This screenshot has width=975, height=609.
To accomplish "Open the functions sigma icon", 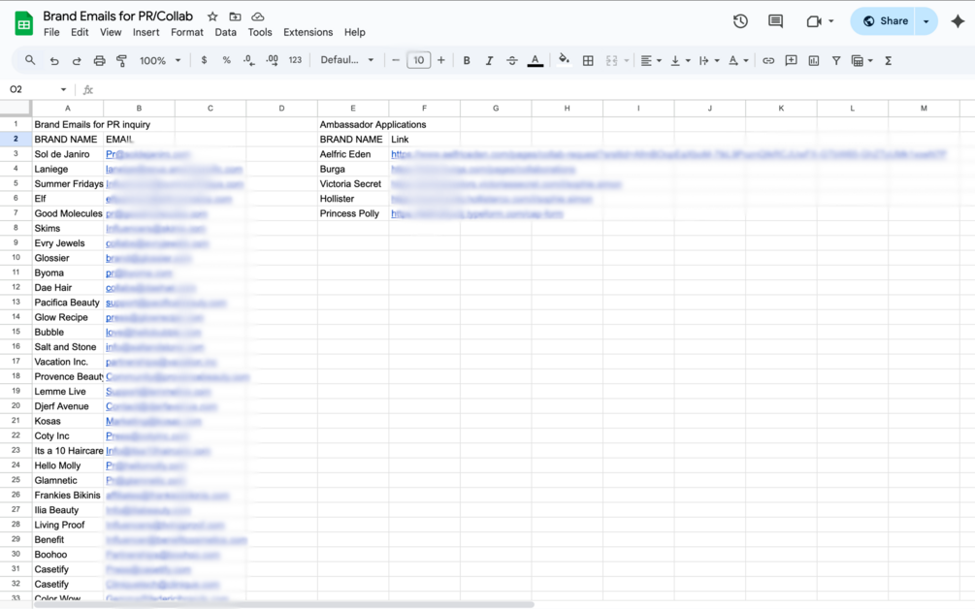I will [x=888, y=60].
